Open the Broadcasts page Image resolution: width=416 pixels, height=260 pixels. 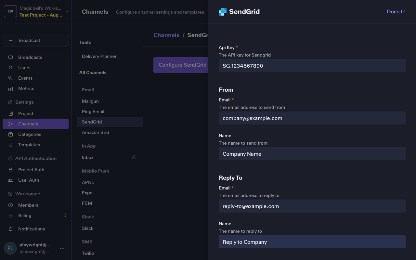tap(36, 57)
